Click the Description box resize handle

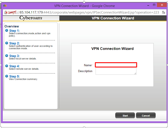[135, 73]
